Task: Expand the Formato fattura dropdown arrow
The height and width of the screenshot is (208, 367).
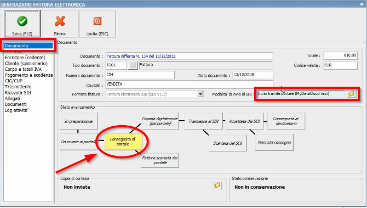Action: [x=200, y=94]
